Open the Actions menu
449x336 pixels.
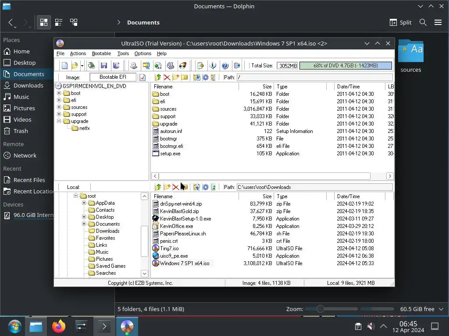pos(78,53)
